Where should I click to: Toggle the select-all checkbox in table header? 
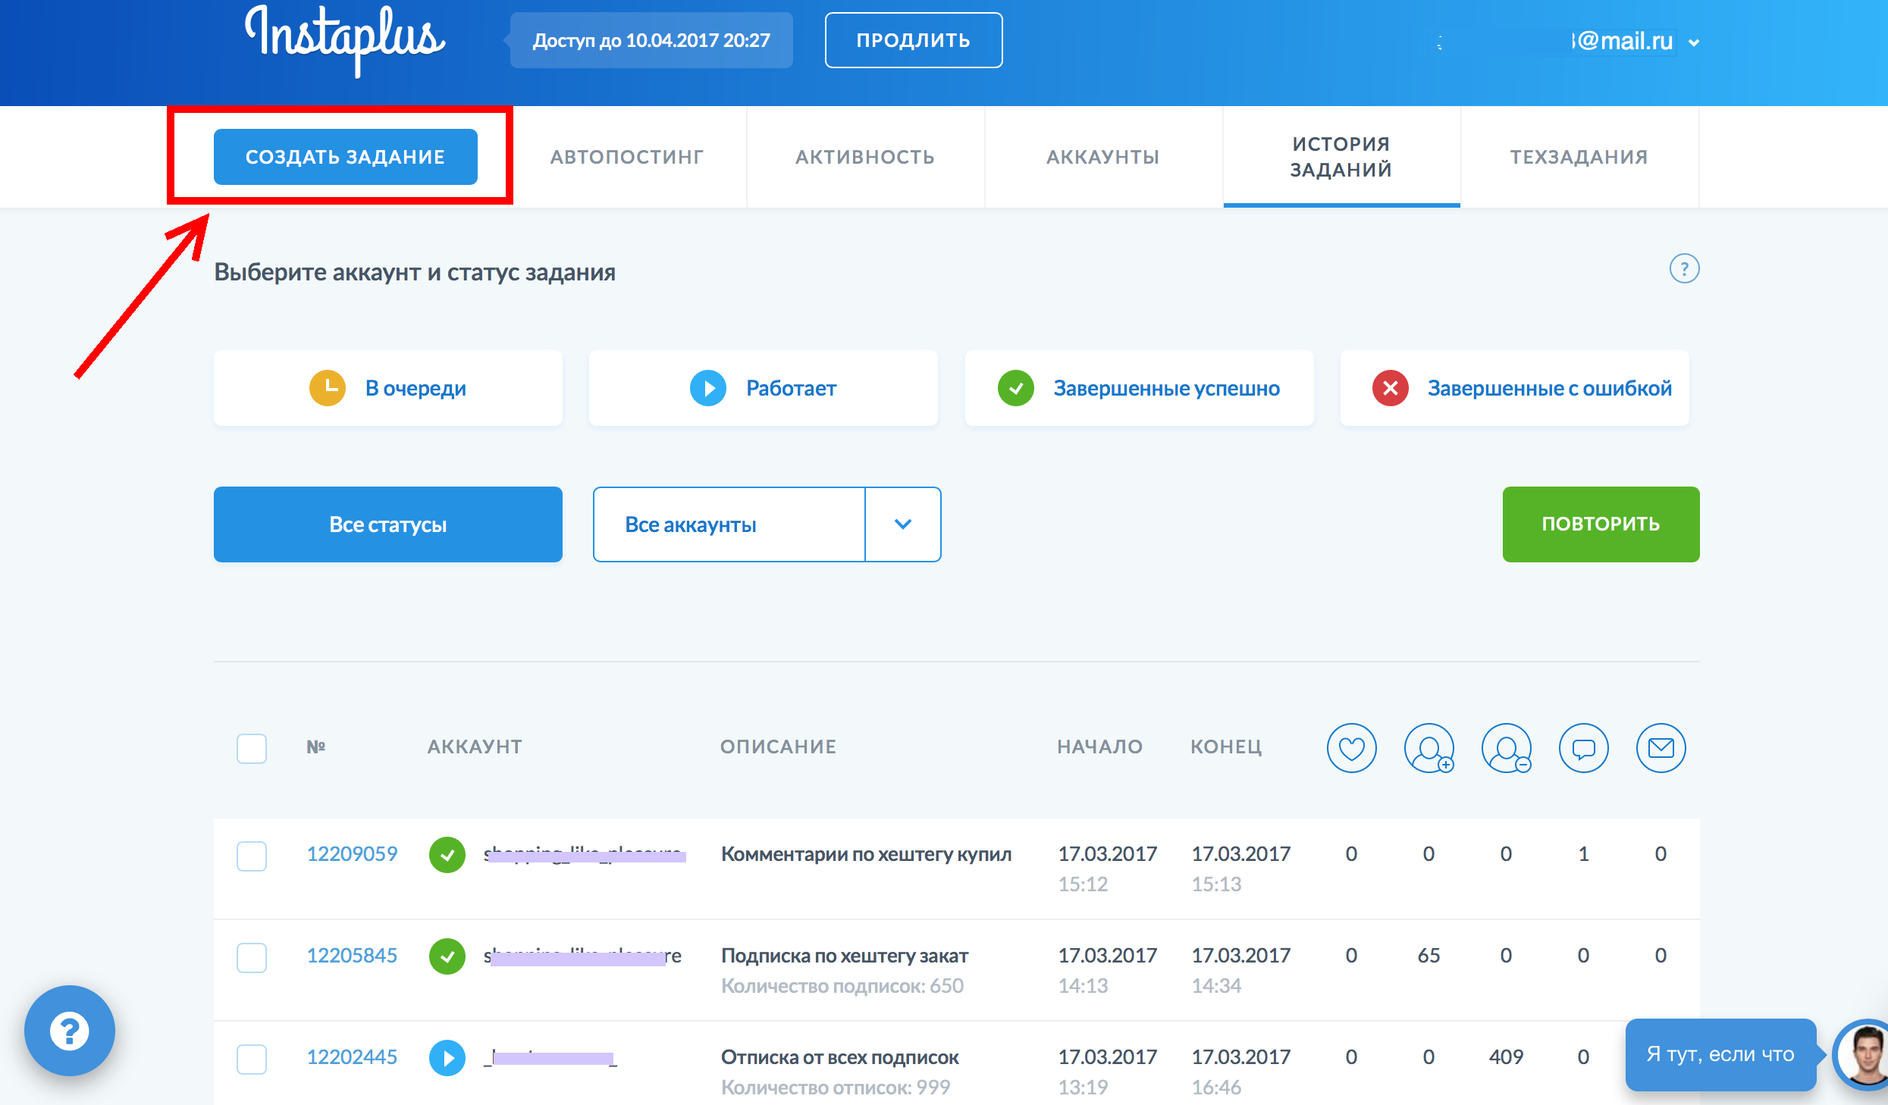point(252,748)
